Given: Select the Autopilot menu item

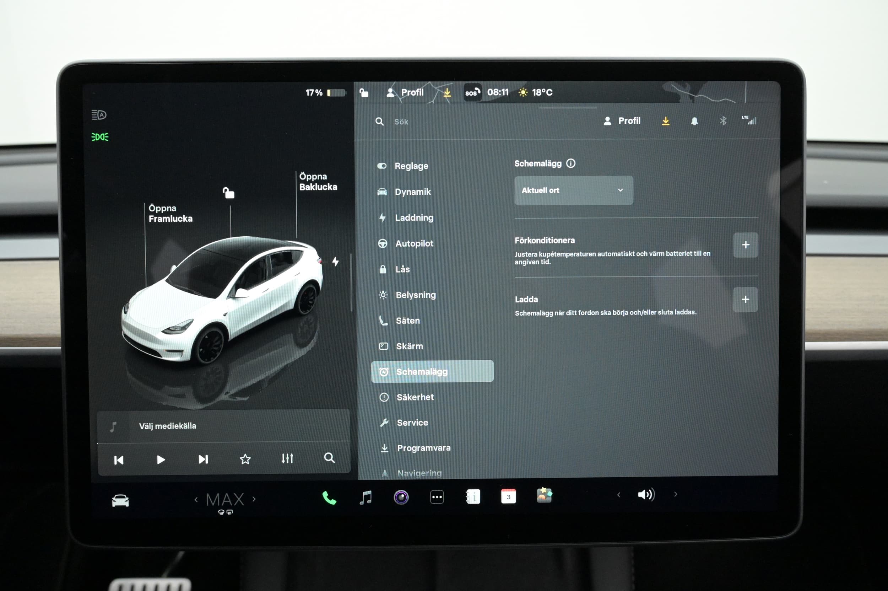Looking at the screenshot, I should tap(414, 243).
